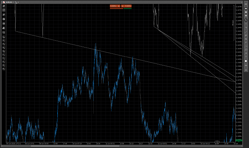Open market sentiment trader icon
Screen dimensions: 249x148
4,28
